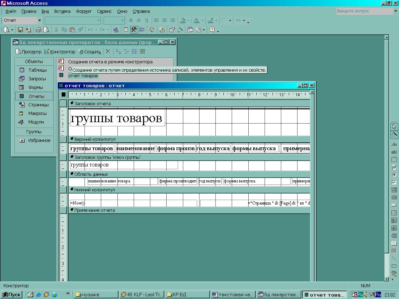Click the Paste clipboard icon

click(72, 30)
